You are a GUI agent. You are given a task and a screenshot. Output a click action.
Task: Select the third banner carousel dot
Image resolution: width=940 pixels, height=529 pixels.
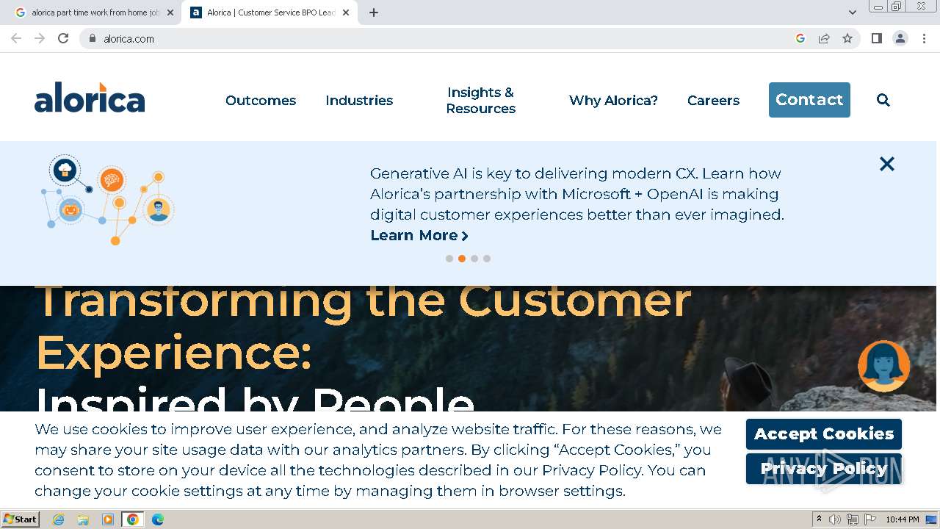point(474,259)
